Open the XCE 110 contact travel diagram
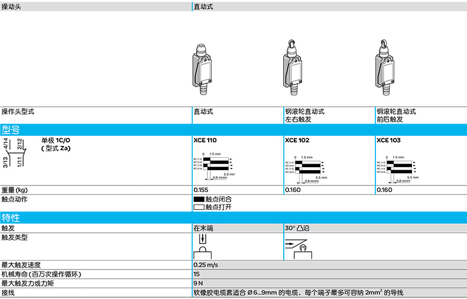Image resolution: width=467 pixels, height=299 pixels. pos(214,165)
